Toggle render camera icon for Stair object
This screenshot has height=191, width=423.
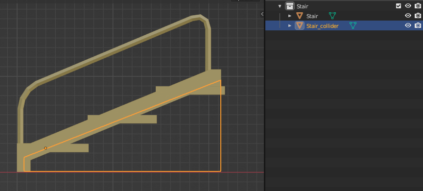click(418, 16)
